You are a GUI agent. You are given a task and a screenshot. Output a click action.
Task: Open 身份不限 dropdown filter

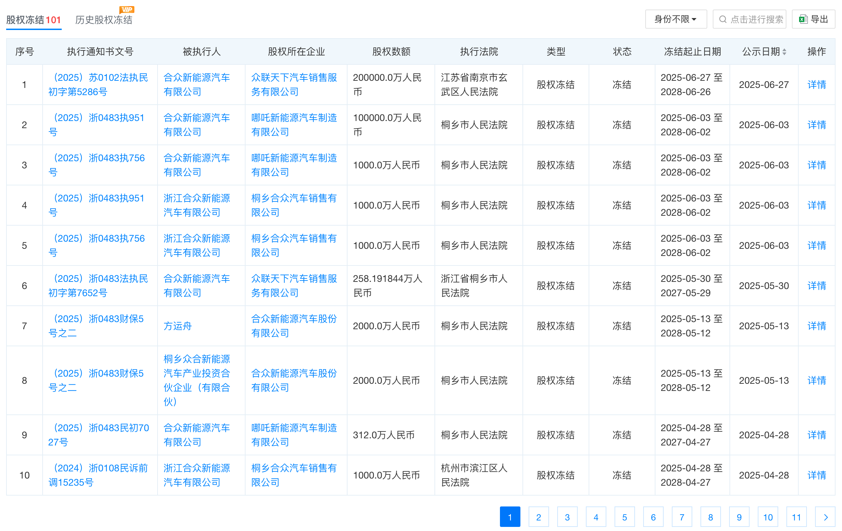point(676,19)
